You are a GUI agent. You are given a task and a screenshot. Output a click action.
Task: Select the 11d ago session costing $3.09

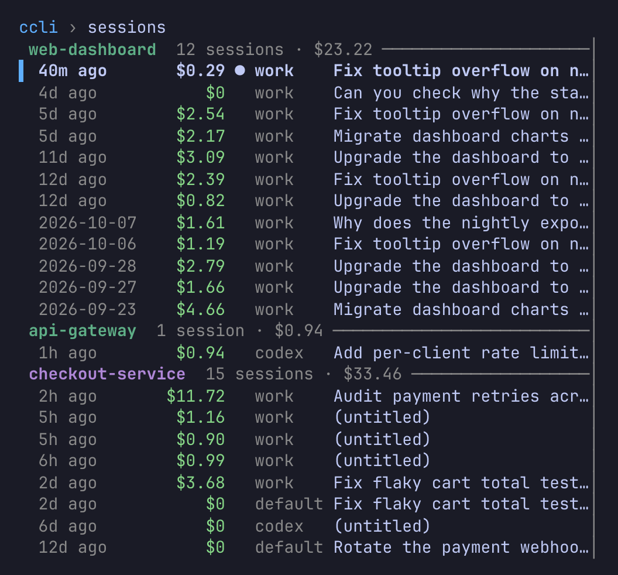tap(304, 158)
